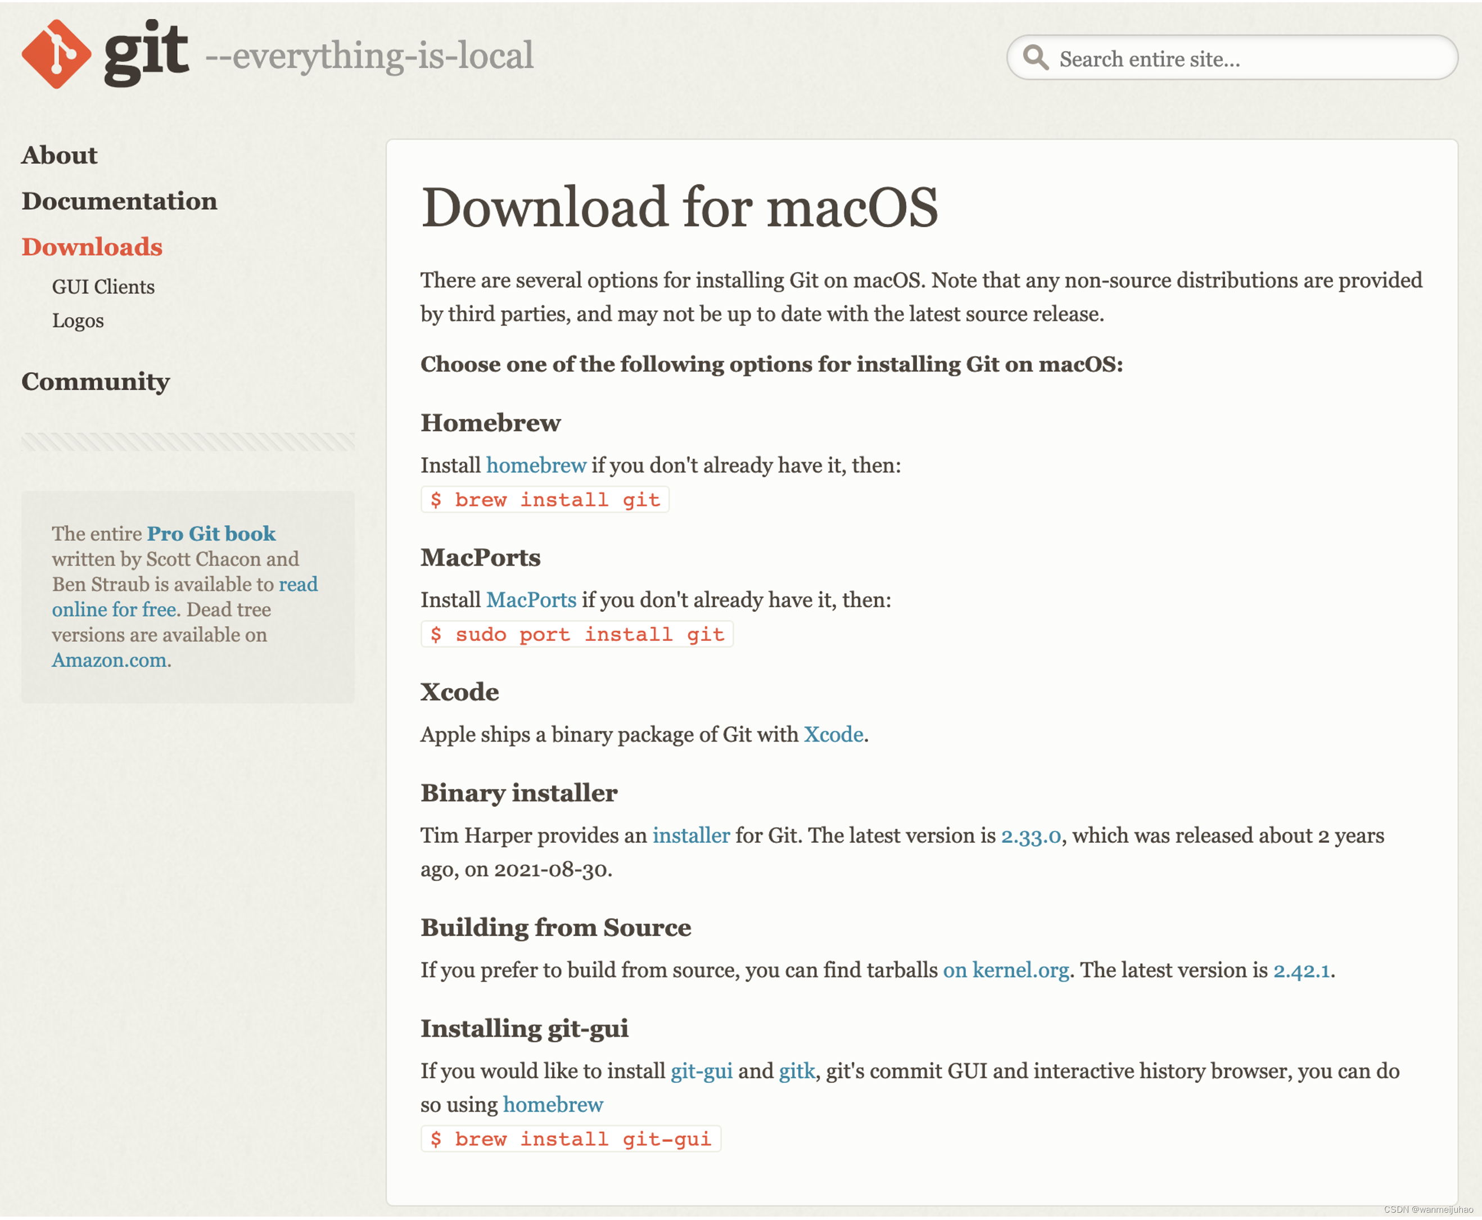Click the MacPorts section heading

tap(481, 557)
